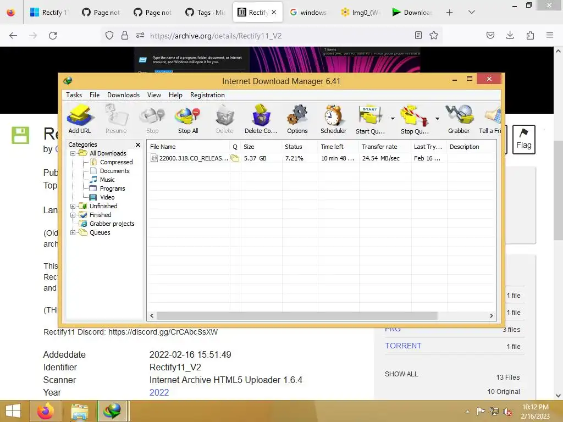The height and width of the screenshot is (422, 563).
Task: Close the Categories panel
Action: [x=138, y=145]
